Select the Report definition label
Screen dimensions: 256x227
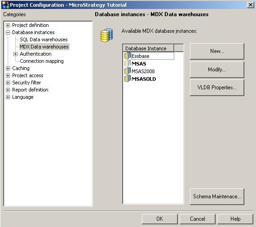click(30, 90)
